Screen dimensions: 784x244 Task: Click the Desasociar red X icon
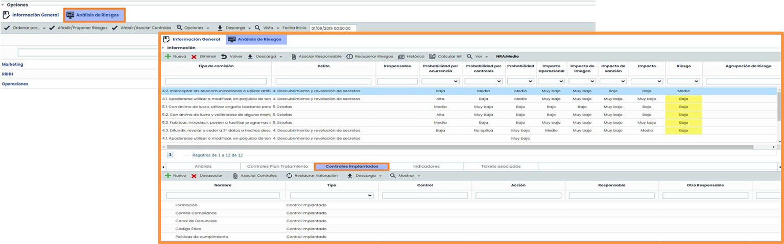[x=194, y=176]
